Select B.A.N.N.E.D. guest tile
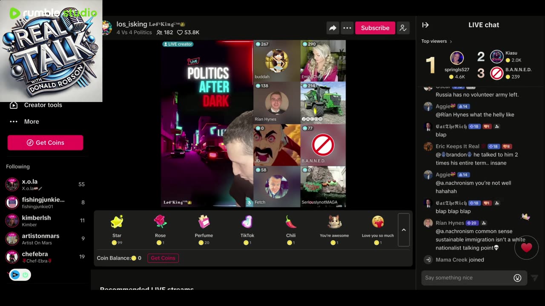This screenshot has width=545, height=306. click(323, 144)
